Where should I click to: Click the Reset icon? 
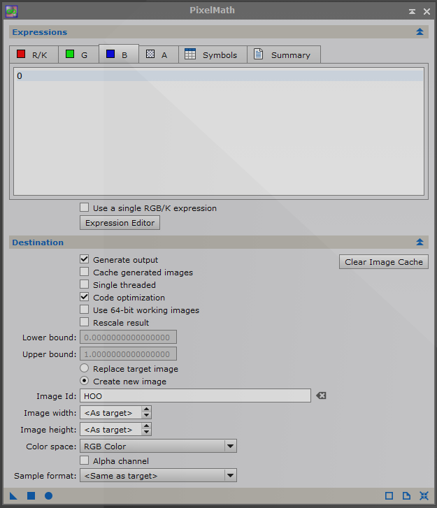point(424,495)
